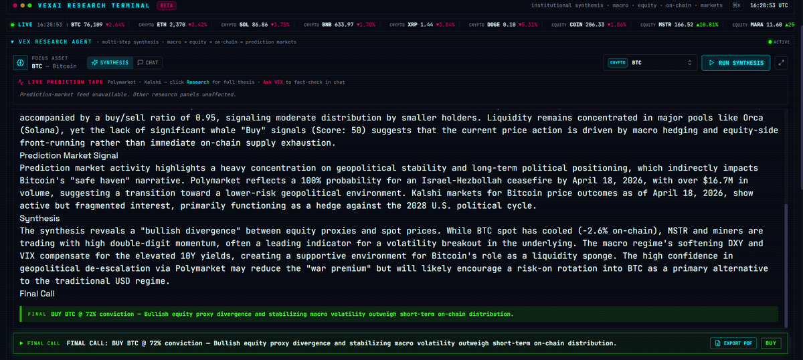The width and height of the screenshot is (803, 360).
Task: Click the EXPORT PDF button
Action: tap(734, 343)
